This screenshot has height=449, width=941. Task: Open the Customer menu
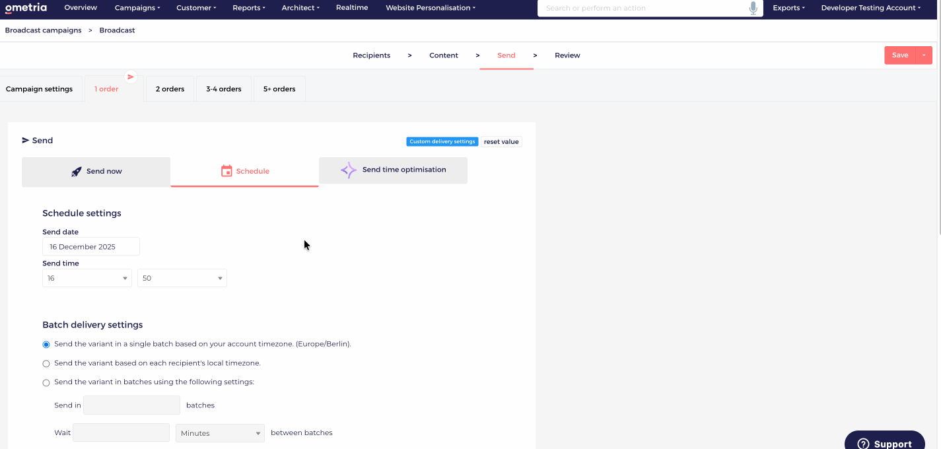click(x=196, y=8)
